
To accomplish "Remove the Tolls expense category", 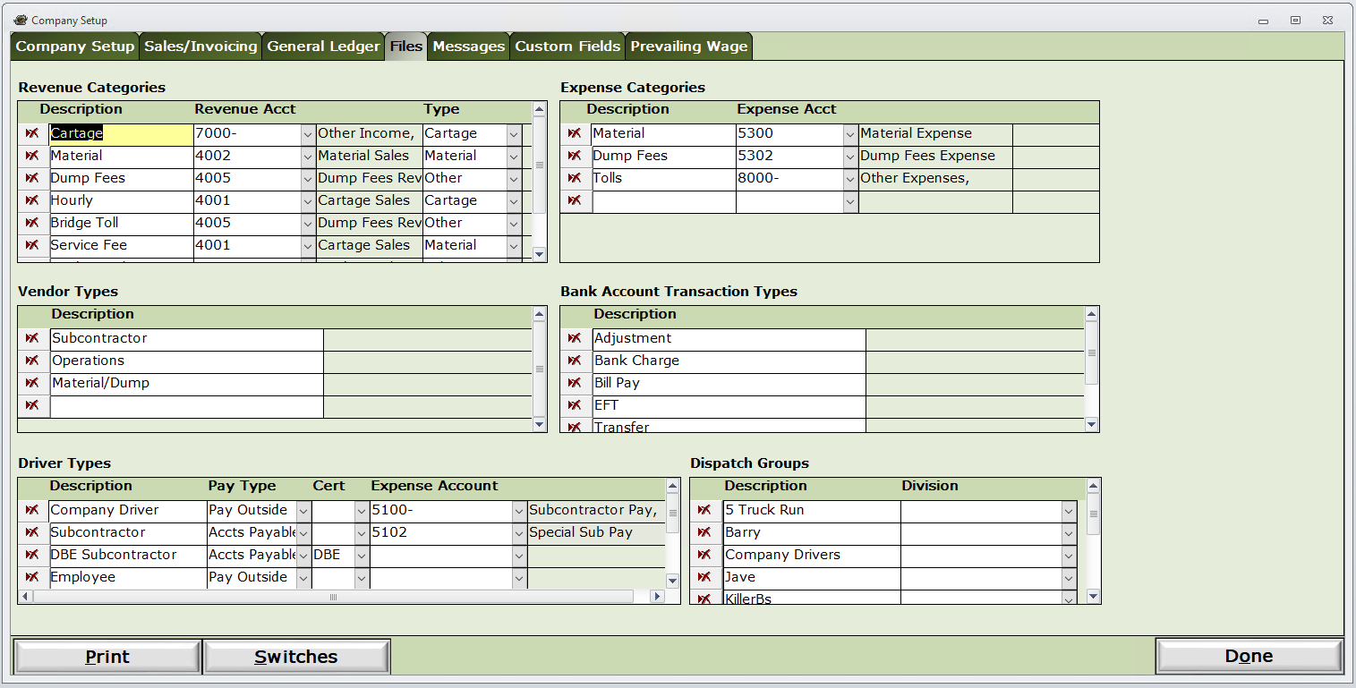I will (576, 178).
